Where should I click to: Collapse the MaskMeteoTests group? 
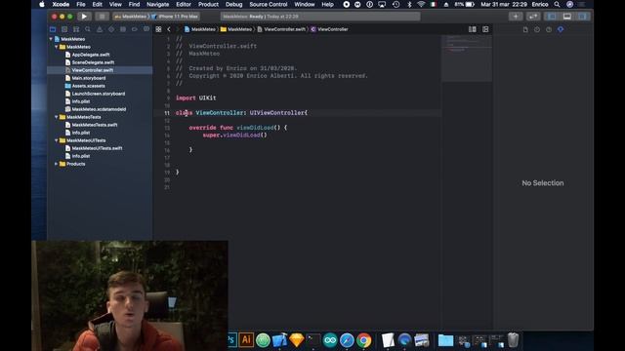coord(57,117)
